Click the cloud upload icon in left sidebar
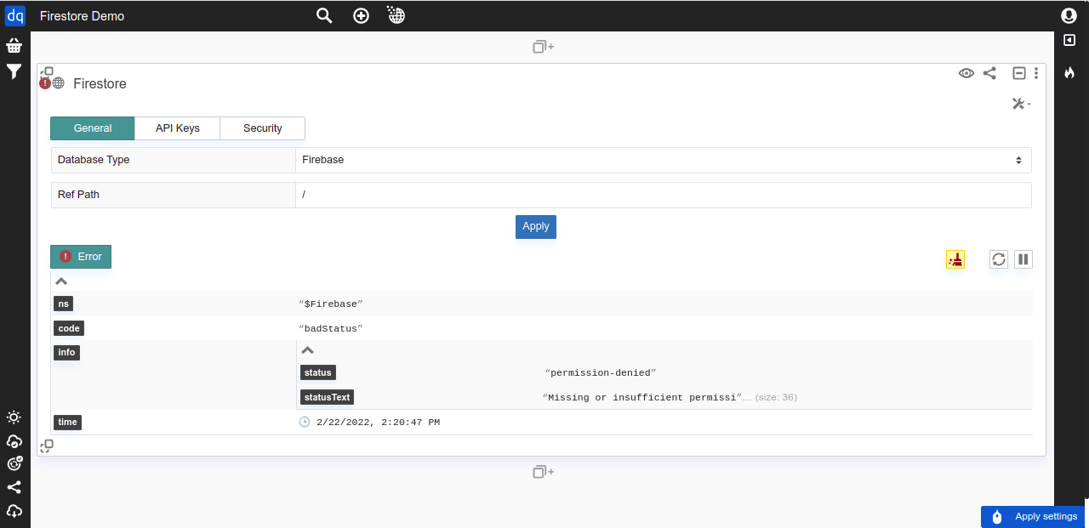This screenshot has width=1089, height=528. click(14, 511)
